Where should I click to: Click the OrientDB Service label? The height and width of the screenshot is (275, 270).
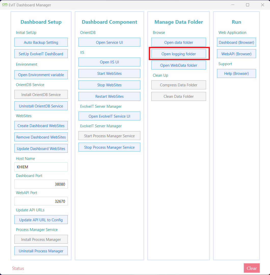(30, 85)
